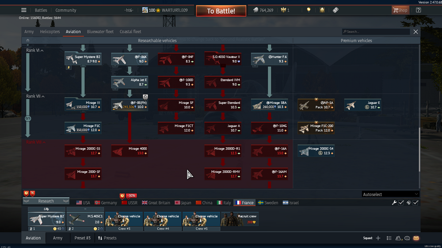
Task: Select the Aviation tab in research tree
Action: click(x=73, y=31)
